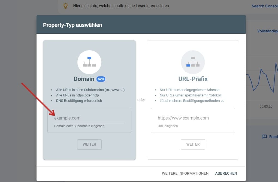Select the Domain heading
278x182 pixels.
coord(84,79)
